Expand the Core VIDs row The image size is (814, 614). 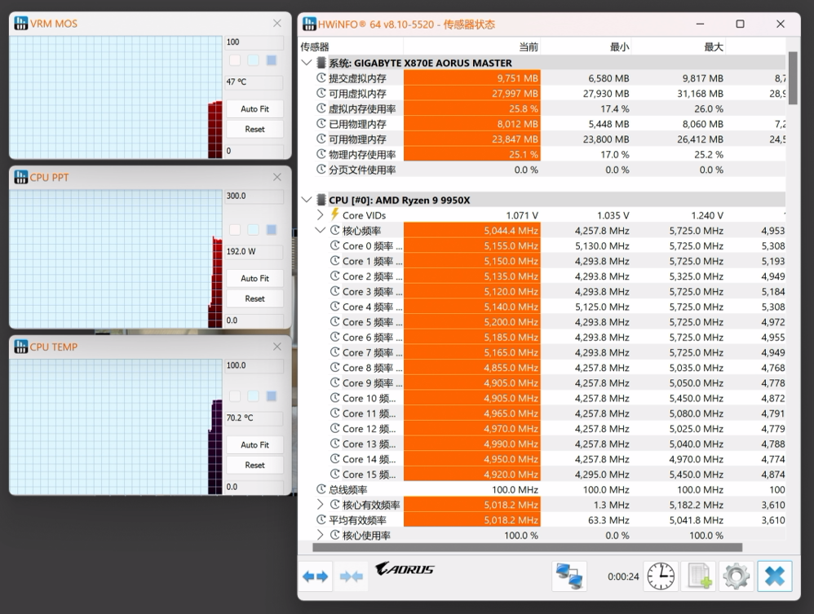[321, 215]
